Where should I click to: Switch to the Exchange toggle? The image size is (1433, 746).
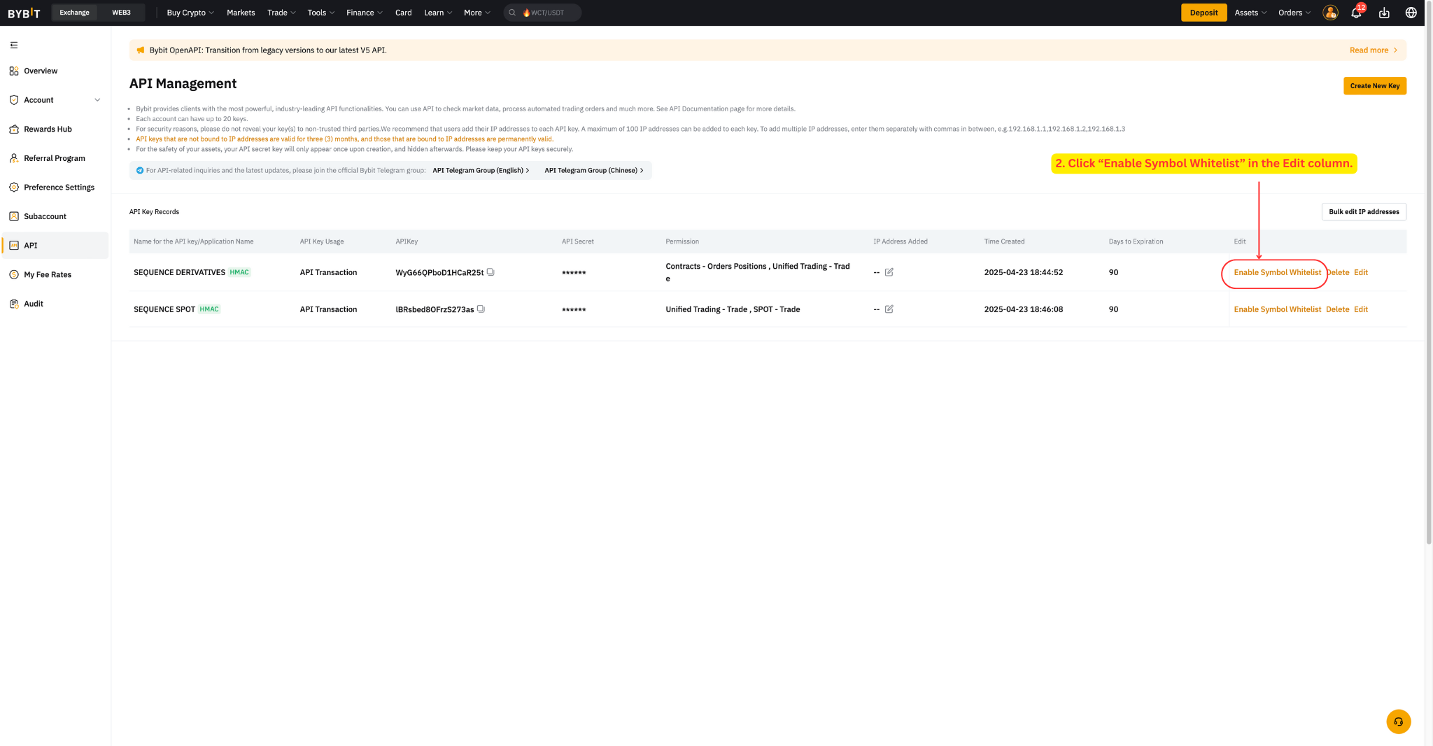point(74,13)
